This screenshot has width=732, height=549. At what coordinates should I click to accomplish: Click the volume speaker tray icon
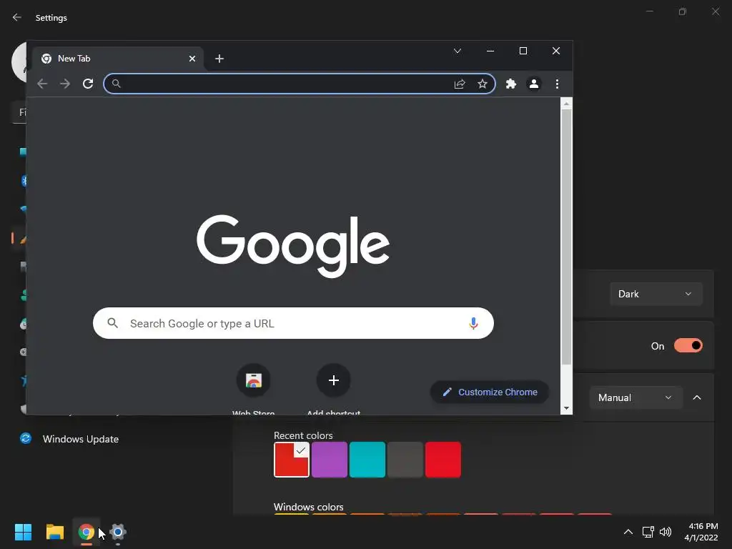pyautogui.click(x=666, y=532)
